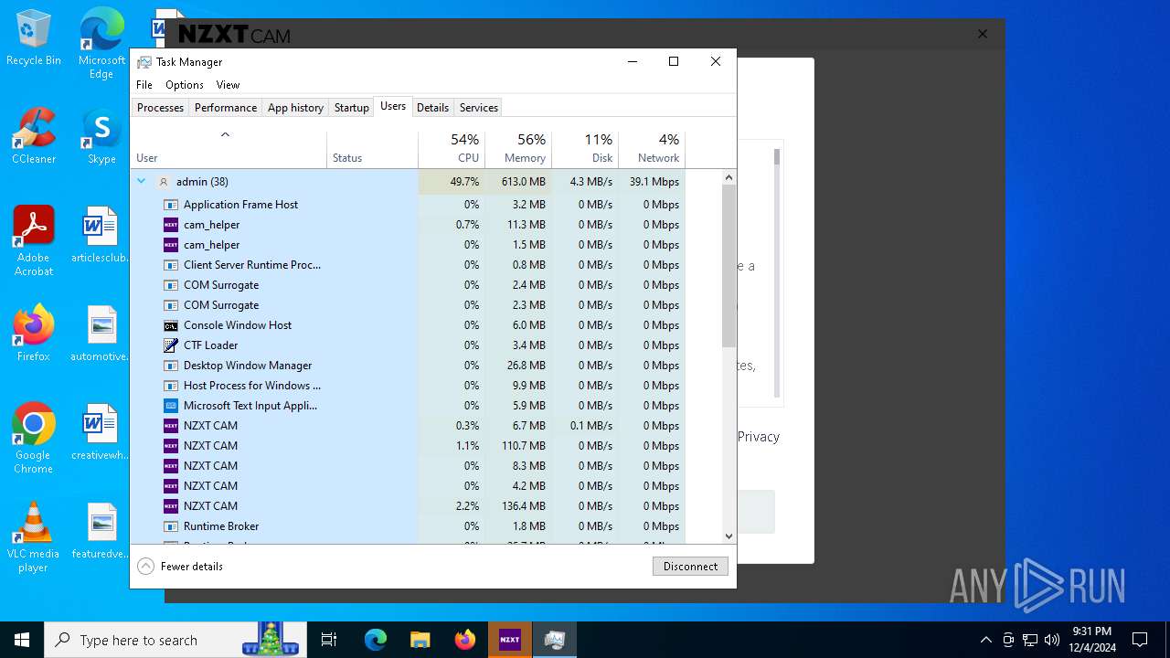The width and height of the screenshot is (1170, 658).
Task: Switch to the Performance tab
Action: pyautogui.click(x=226, y=108)
